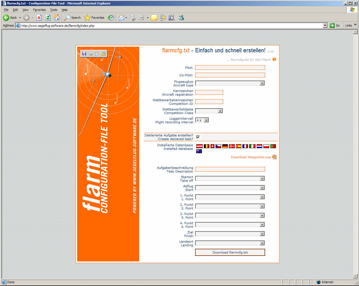Click the envelope mail icon on the banner
359x286 pixels.
pyautogui.click(x=97, y=53)
